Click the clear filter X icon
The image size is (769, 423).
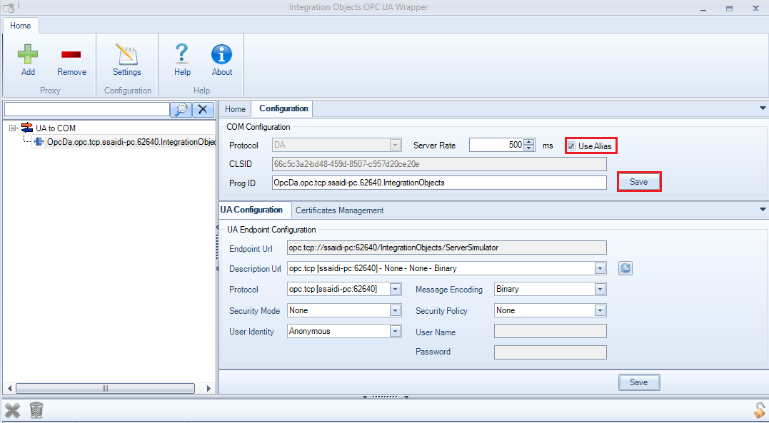[x=202, y=110]
